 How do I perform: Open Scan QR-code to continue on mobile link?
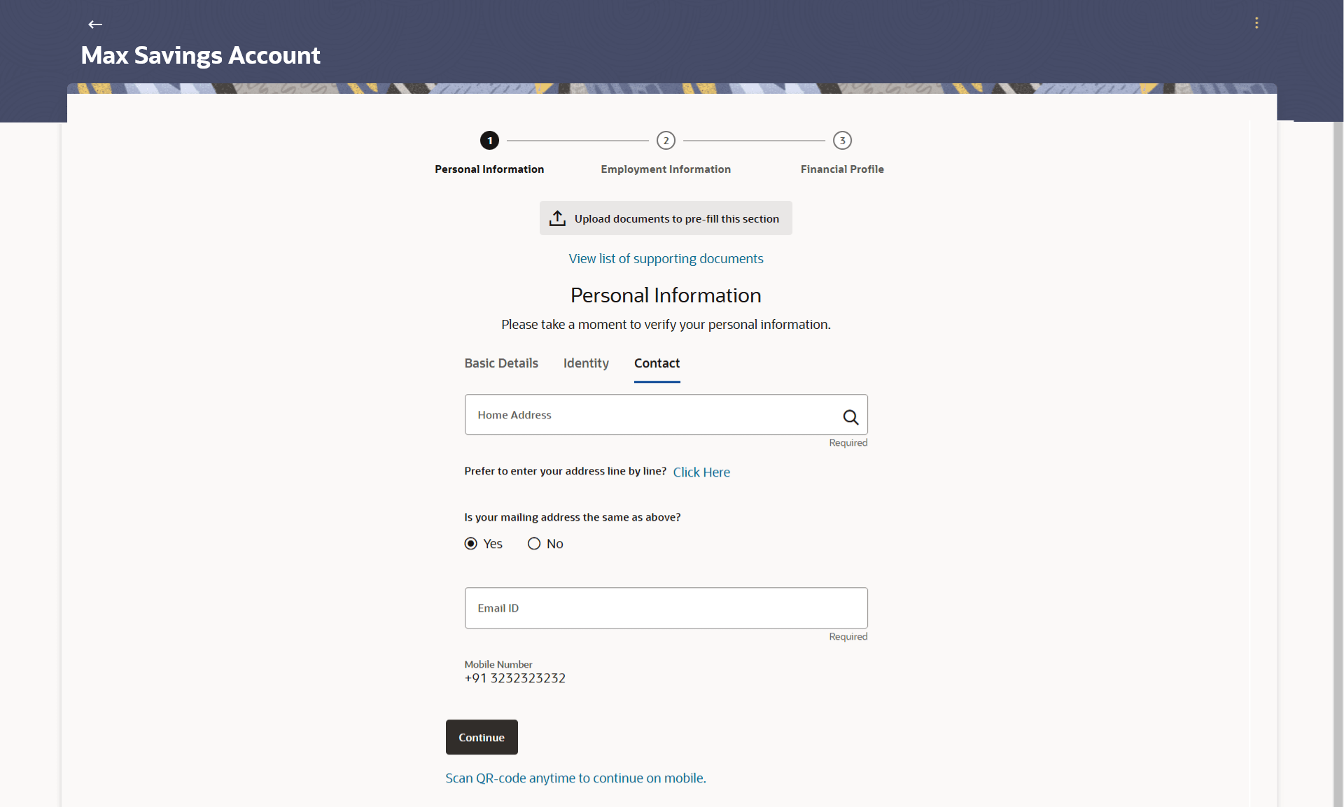click(575, 778)
